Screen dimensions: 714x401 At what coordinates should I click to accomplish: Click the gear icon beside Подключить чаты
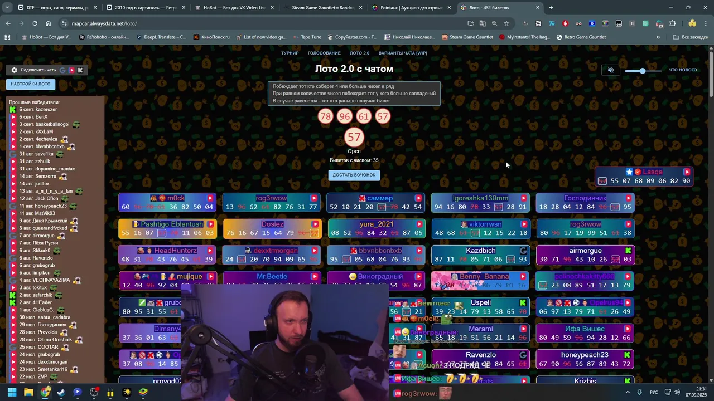pyautogui.click(x=14, y=70)
